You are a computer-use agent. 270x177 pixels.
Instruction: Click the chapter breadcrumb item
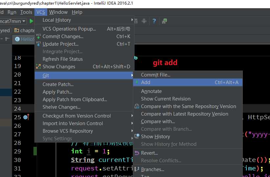click(x=25, y=31)
